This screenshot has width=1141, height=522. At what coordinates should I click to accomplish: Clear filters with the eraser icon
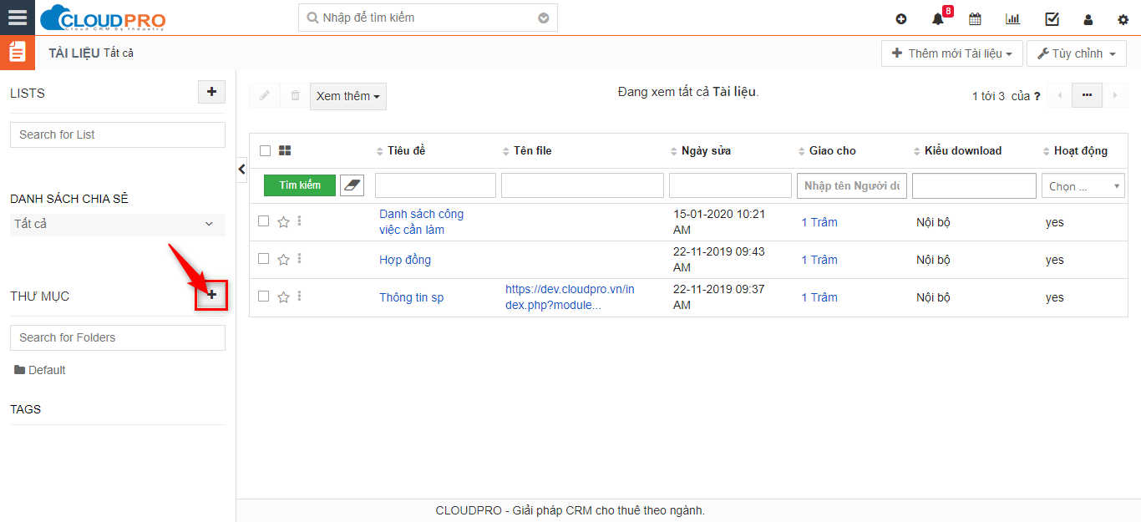point(352,185)
